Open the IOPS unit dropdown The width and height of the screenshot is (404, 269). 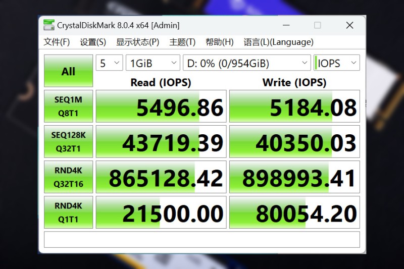[x=336, y=63]
